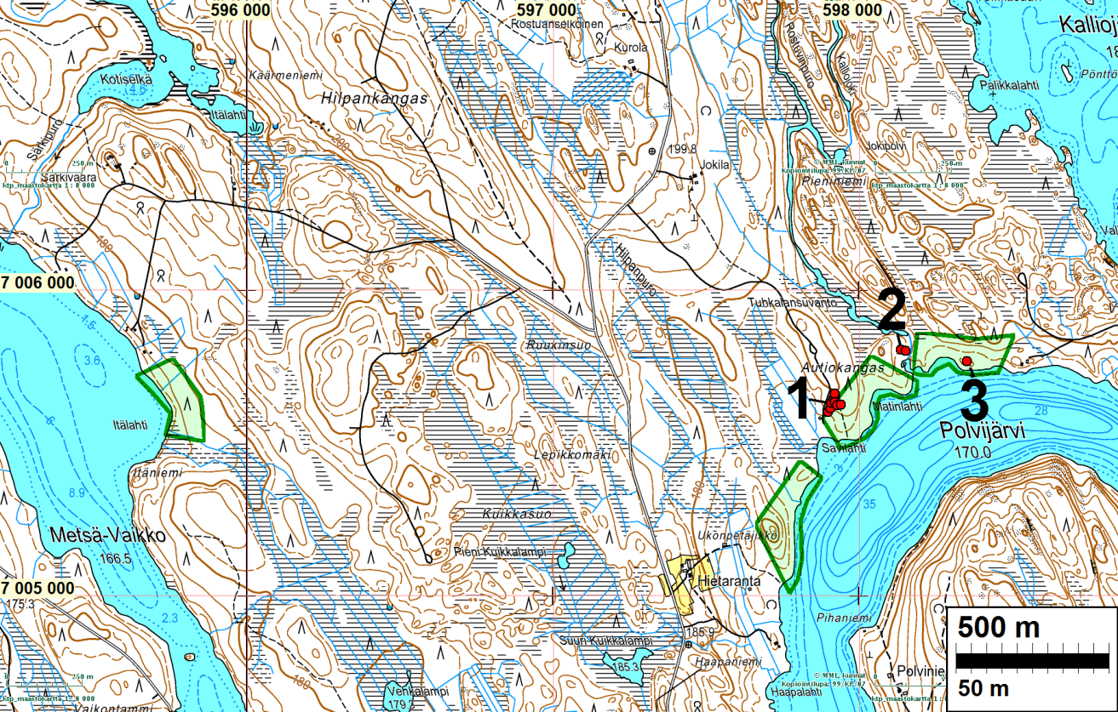The image size is (1118, 712).
Task: Select the Jokila farm label
Action: coord(715,166)
